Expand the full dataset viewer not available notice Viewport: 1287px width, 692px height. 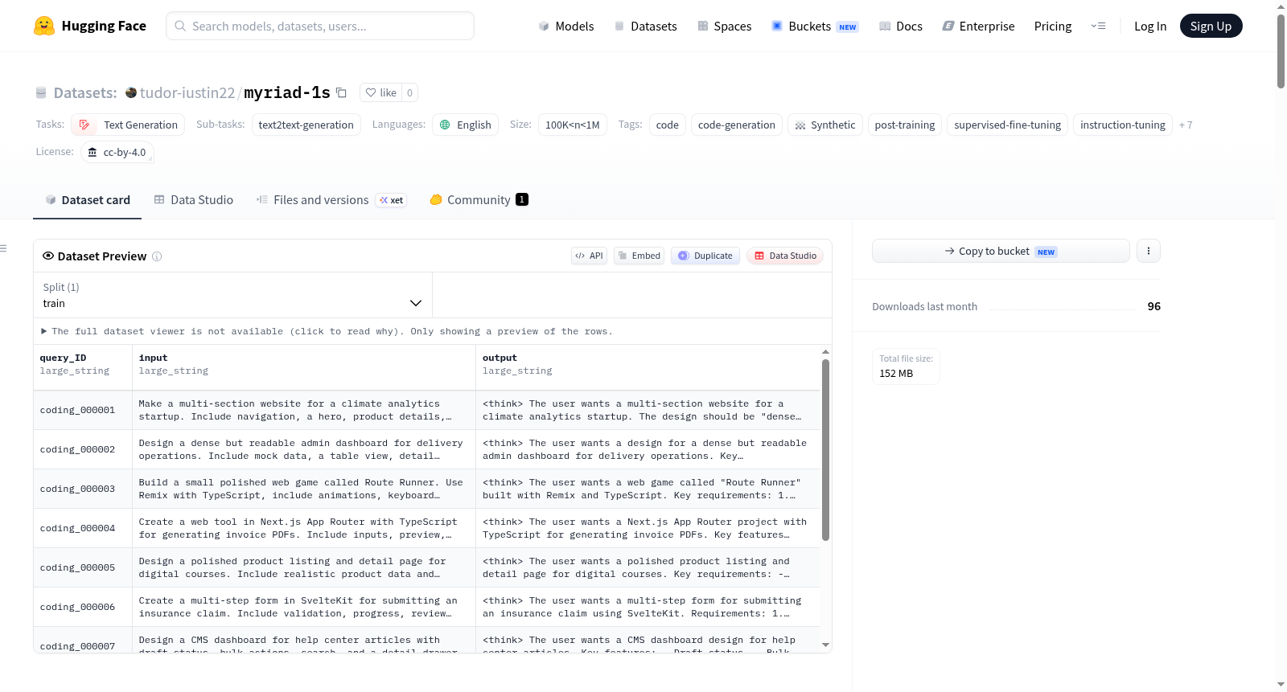(327, 331)
